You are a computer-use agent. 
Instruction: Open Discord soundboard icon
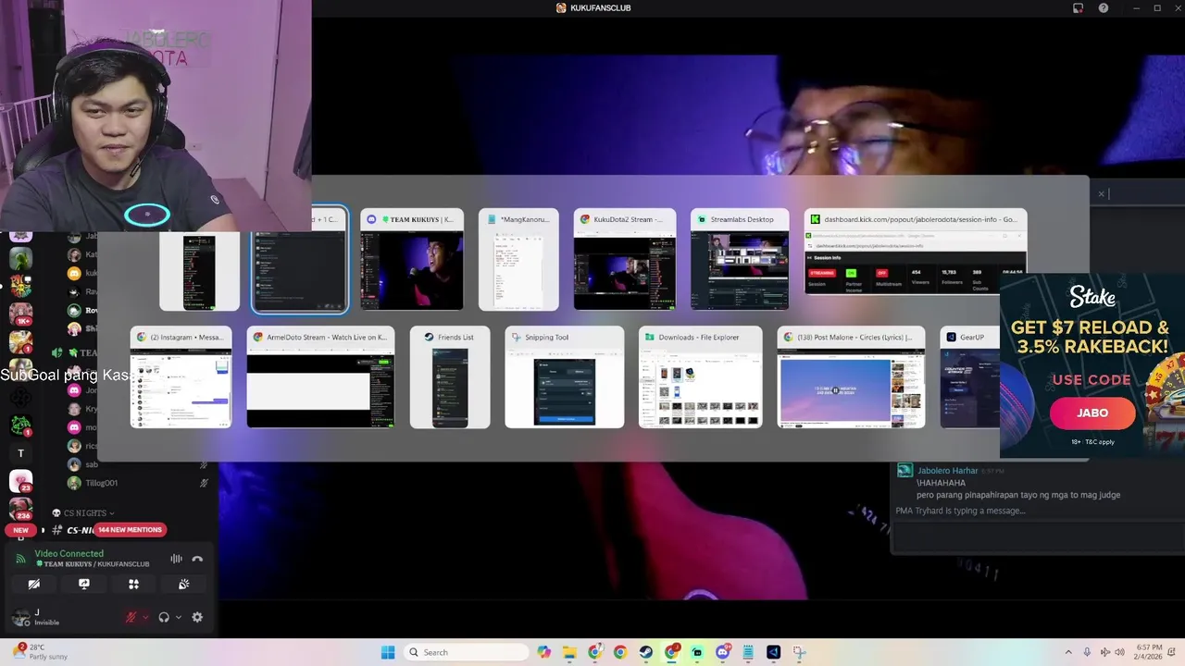[183, 584]
